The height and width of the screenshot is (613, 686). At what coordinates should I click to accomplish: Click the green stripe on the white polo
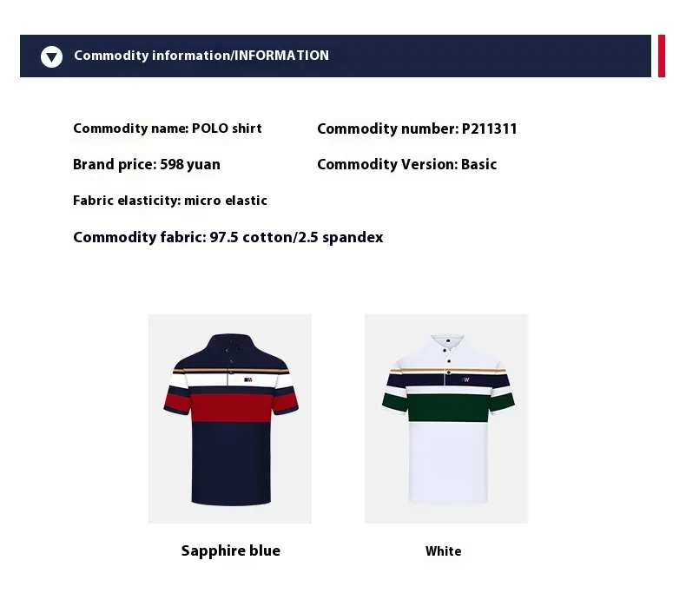(448, 407)
